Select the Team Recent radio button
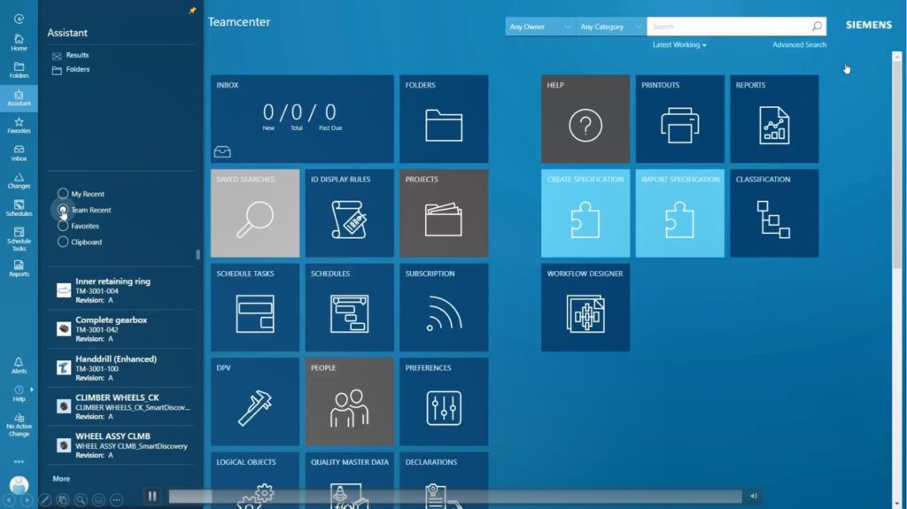 coord(63,210)
